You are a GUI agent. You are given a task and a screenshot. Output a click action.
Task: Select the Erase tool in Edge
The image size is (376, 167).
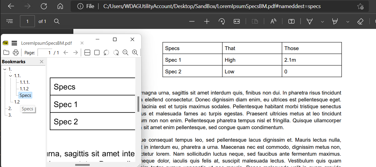(360, 21)
